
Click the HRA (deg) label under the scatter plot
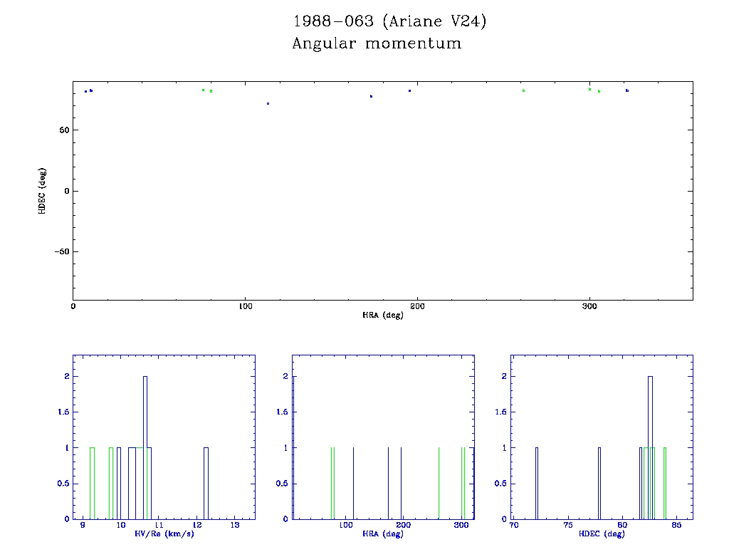point(382,315)
